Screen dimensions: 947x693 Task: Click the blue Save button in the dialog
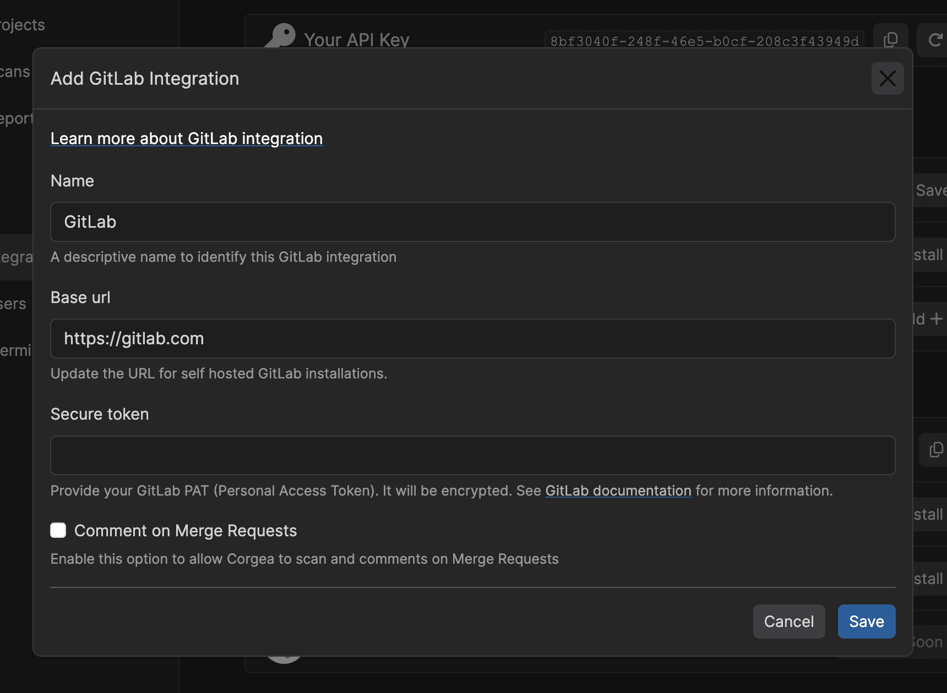[x=866, y=621]
